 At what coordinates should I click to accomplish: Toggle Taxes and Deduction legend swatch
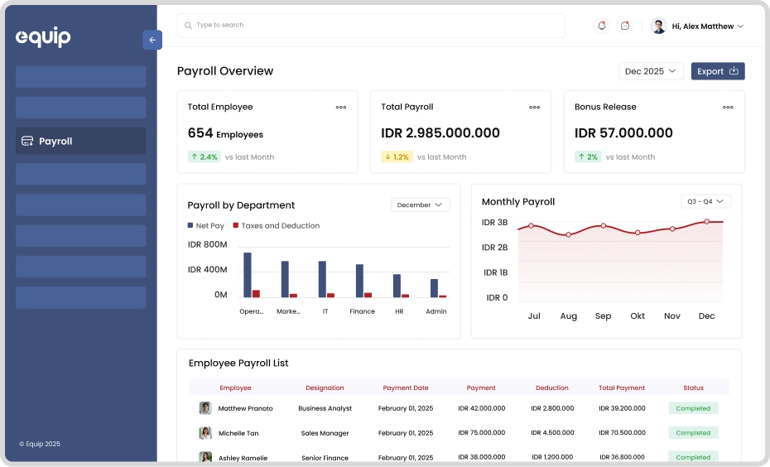(x=236, y=225)
